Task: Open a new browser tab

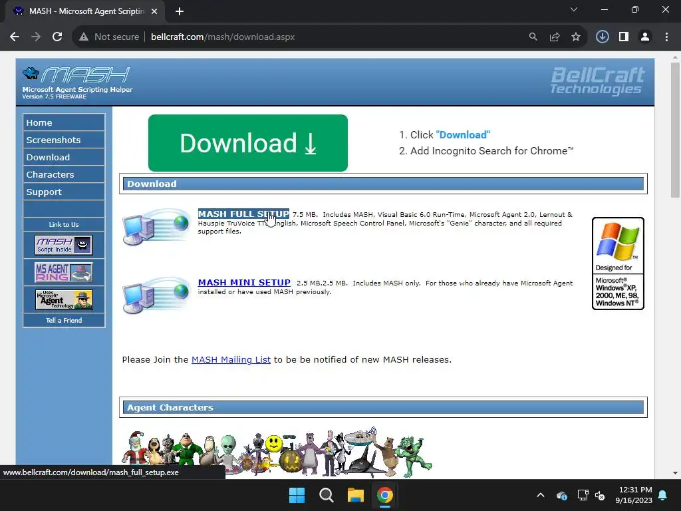Action: pyautogui.click(x=180, y=11)
